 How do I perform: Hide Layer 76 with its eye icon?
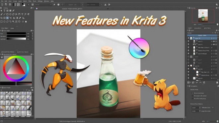click(188, 38)
